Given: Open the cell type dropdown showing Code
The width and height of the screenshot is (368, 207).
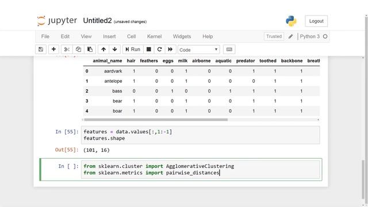Looking at the screenshot, I should point(198,50).
